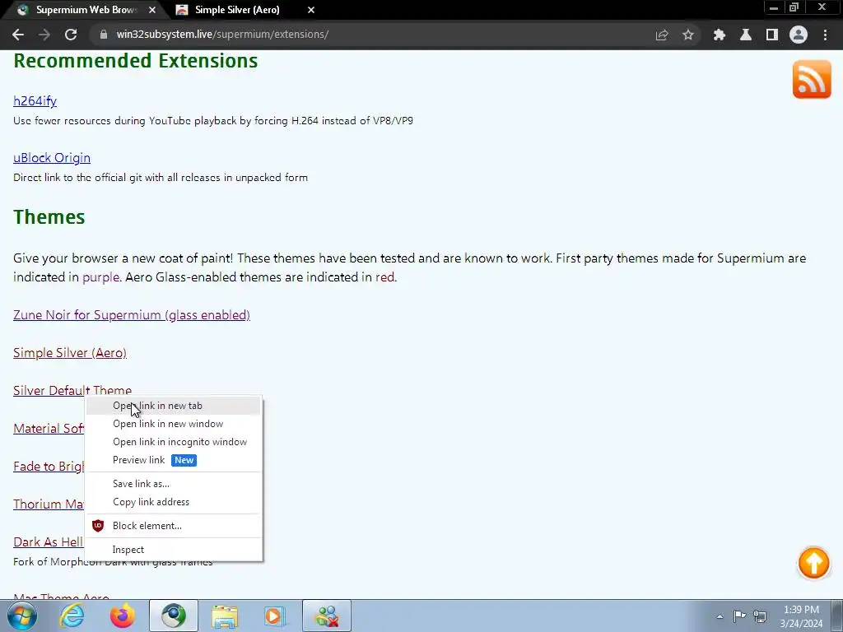843x632 pixels.
Task: Open the Thorium Material theme link
Action: [x=49, y=504]
